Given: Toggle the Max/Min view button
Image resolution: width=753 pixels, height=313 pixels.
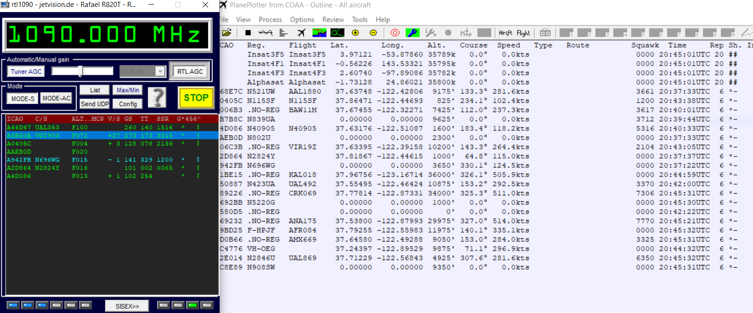Looking at the screenshot, I should 128,90.
